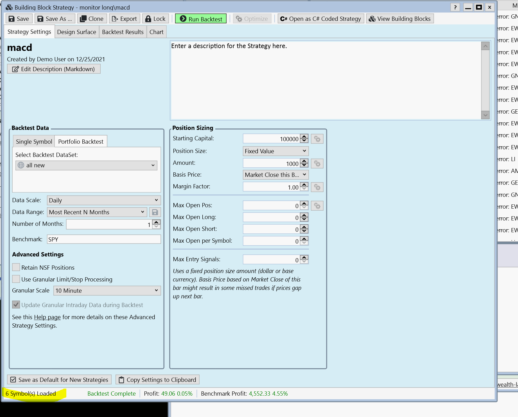Click the help question mark button
The width and height of the screenshot is (518, 417).
click(455, 7)
